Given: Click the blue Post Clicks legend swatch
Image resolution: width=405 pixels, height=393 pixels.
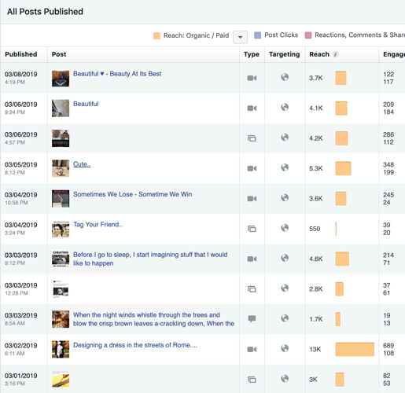Looking at the screenshot, I should pyautogui.click(x=258, y=35).
